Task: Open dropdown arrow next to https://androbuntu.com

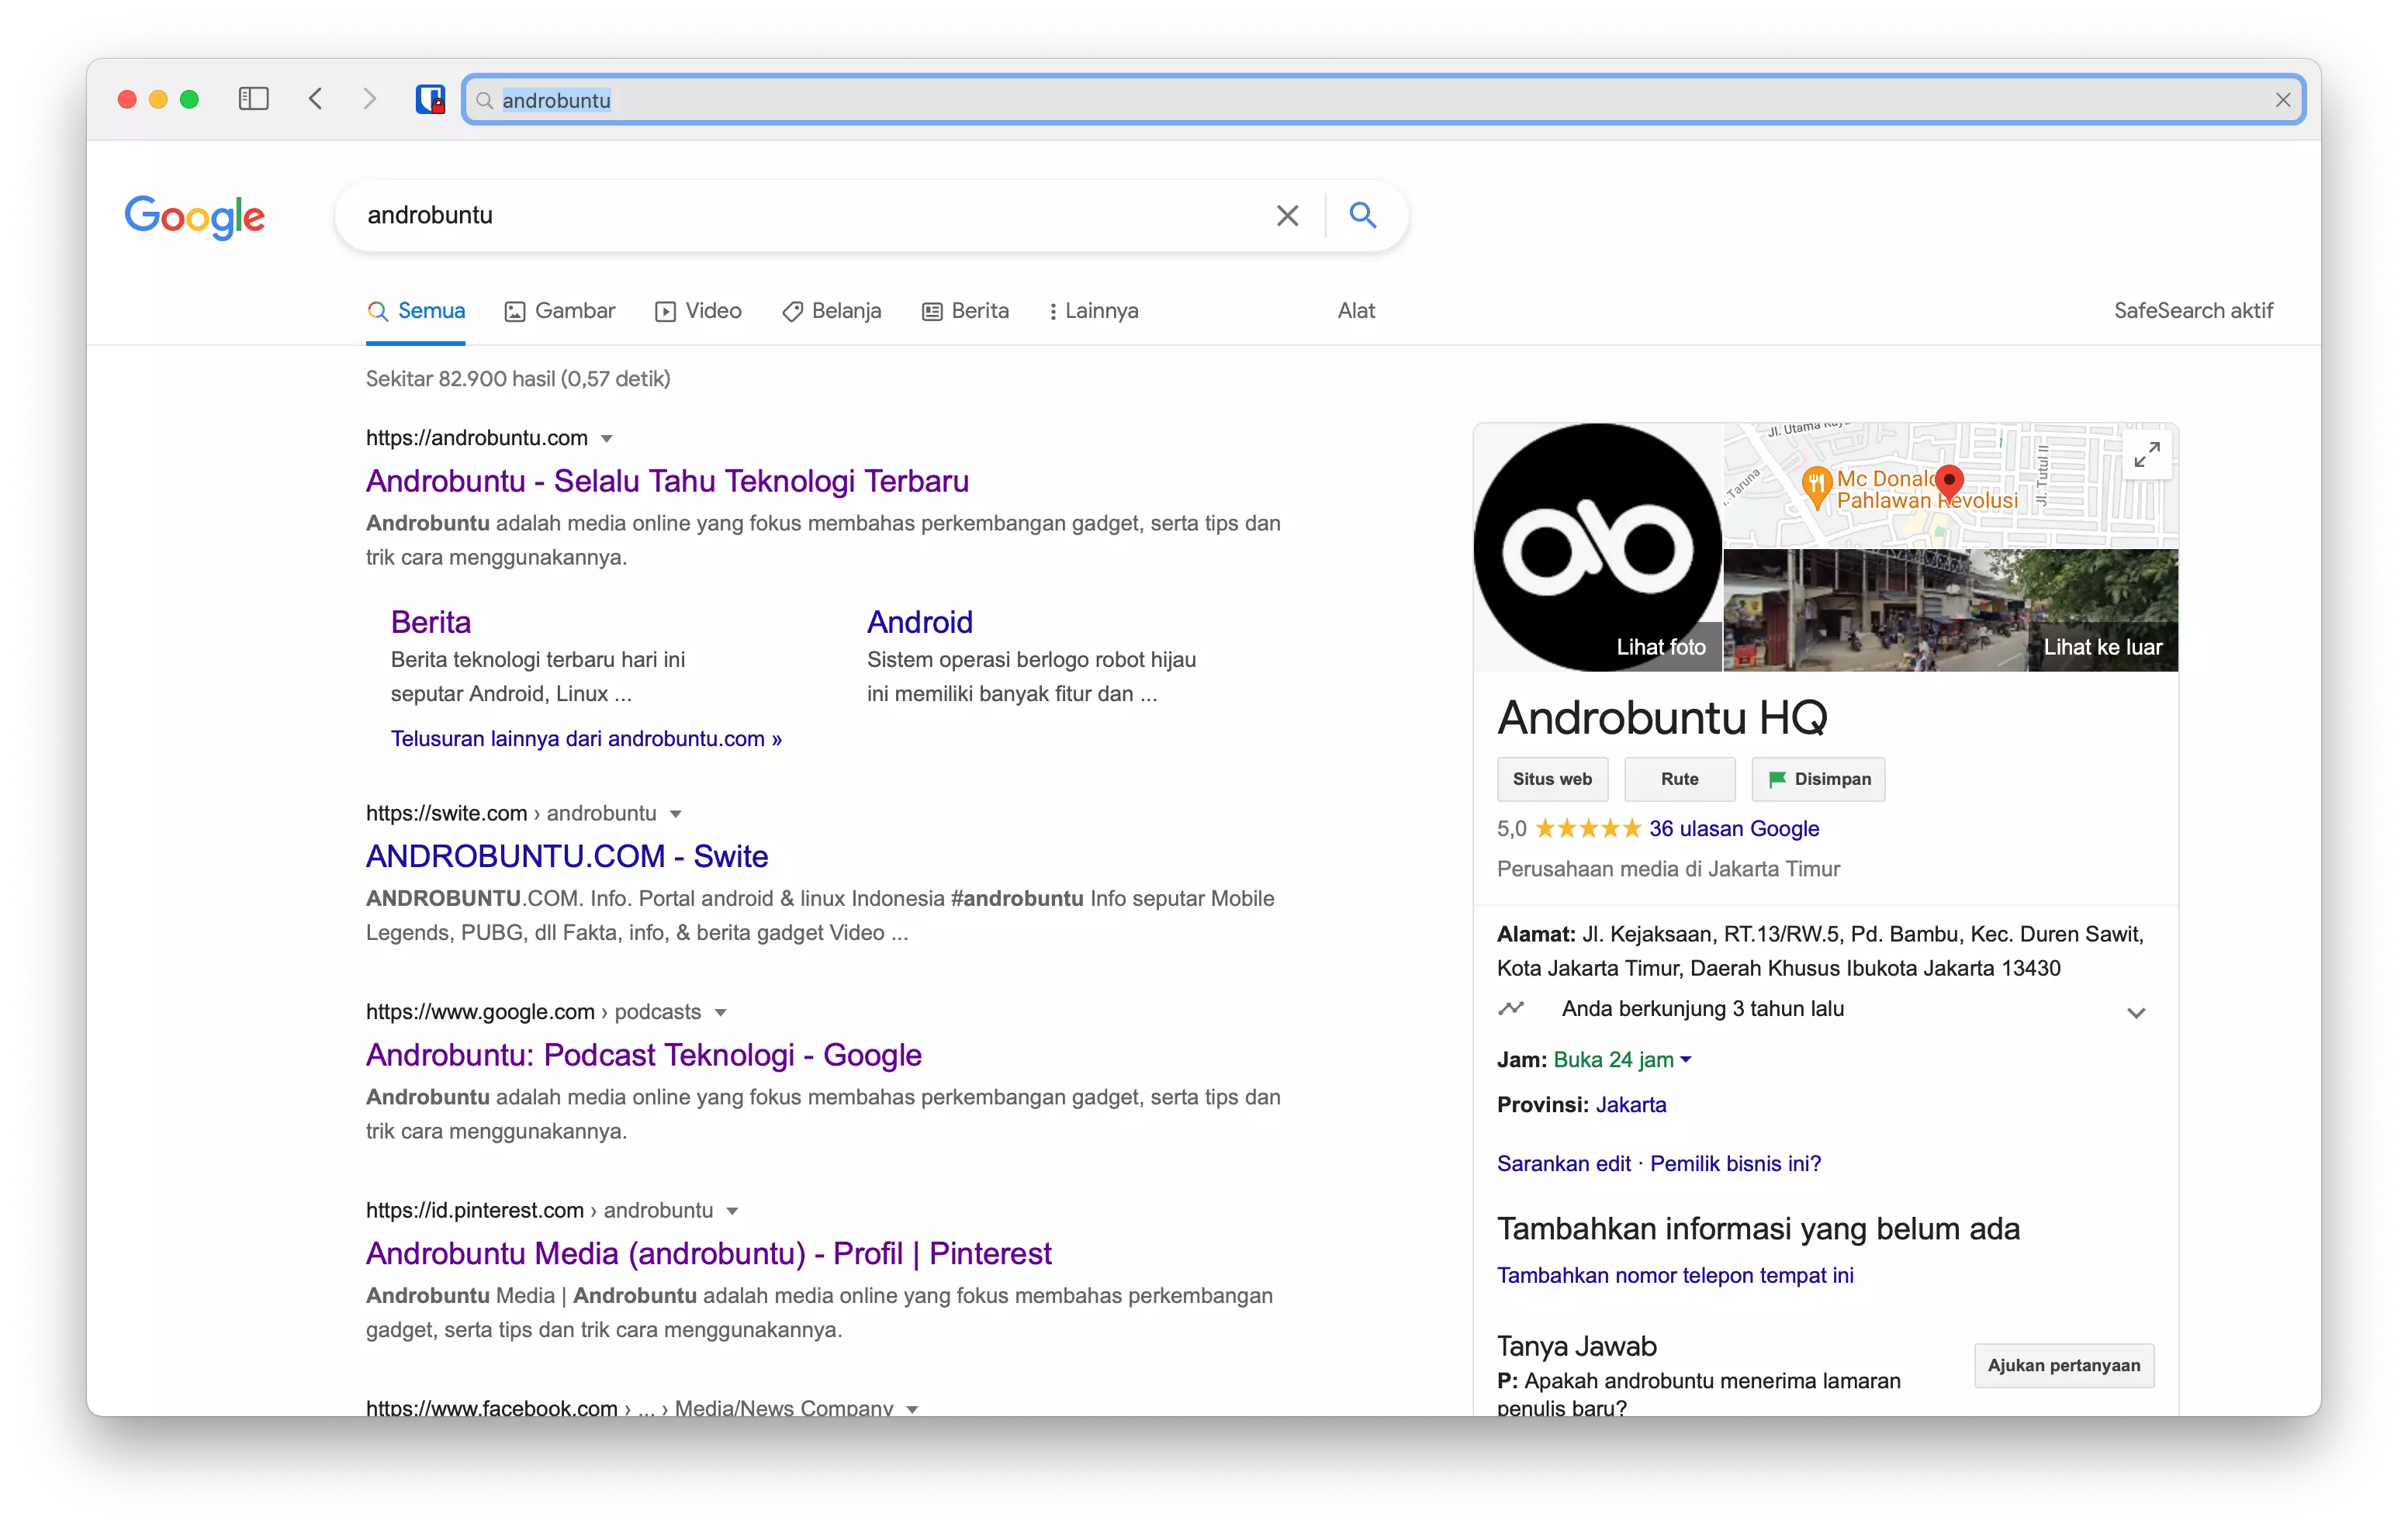Action: tap(606, 439)
